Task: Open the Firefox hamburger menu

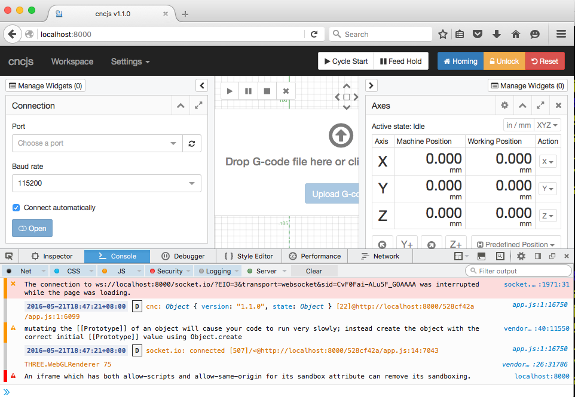Action: [x=561, y=34]
